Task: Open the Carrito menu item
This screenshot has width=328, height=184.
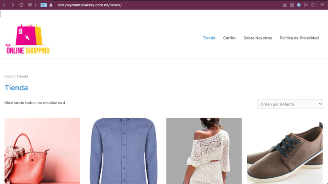Action: point(229,38)
